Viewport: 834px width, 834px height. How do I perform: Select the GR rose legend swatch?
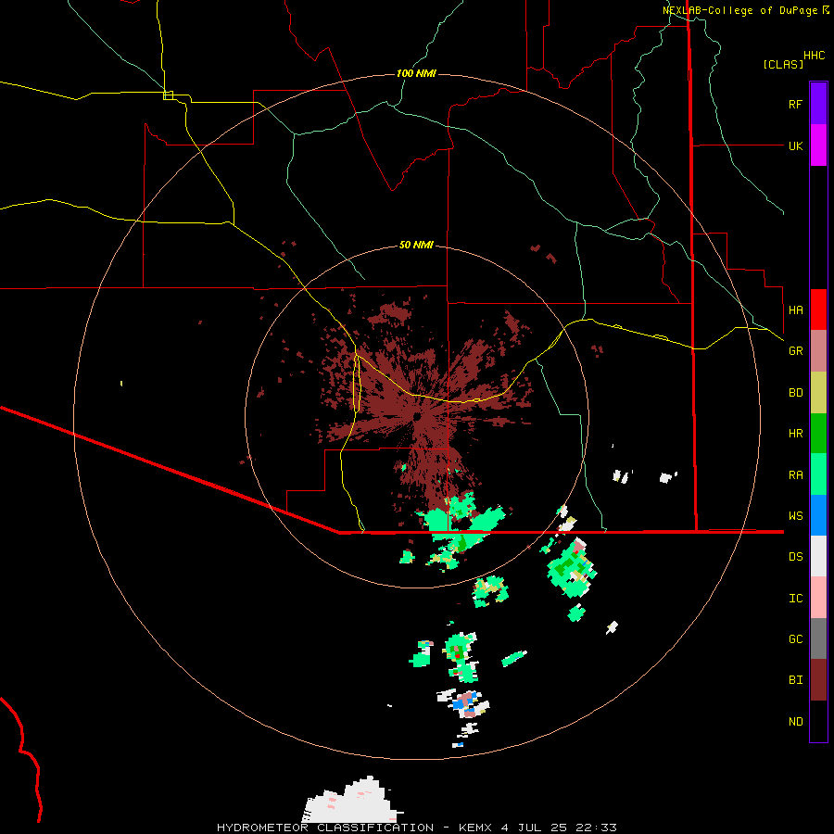click(818, 351)
